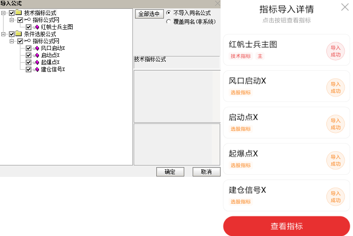The height and width of the screenshot is (236, 353).
Task: Select the 覆盖同名(非系统) radio option
Action: pyautogui.click(x=168, y=21)
